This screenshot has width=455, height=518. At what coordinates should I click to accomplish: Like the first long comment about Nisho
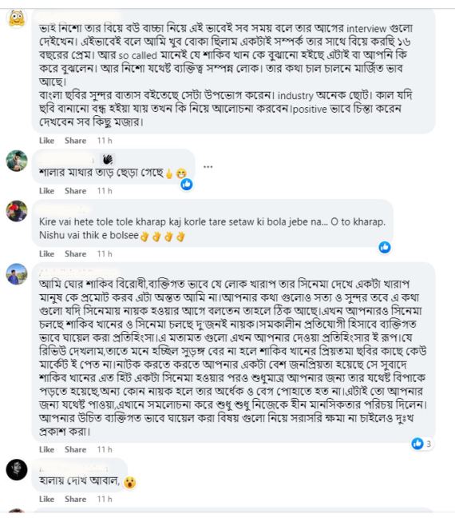[x=46, y=141]
